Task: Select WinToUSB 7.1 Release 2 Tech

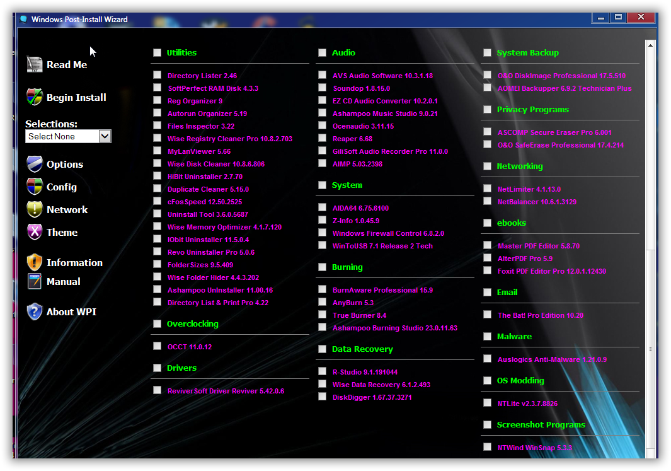Action: [x=382, y=246]
